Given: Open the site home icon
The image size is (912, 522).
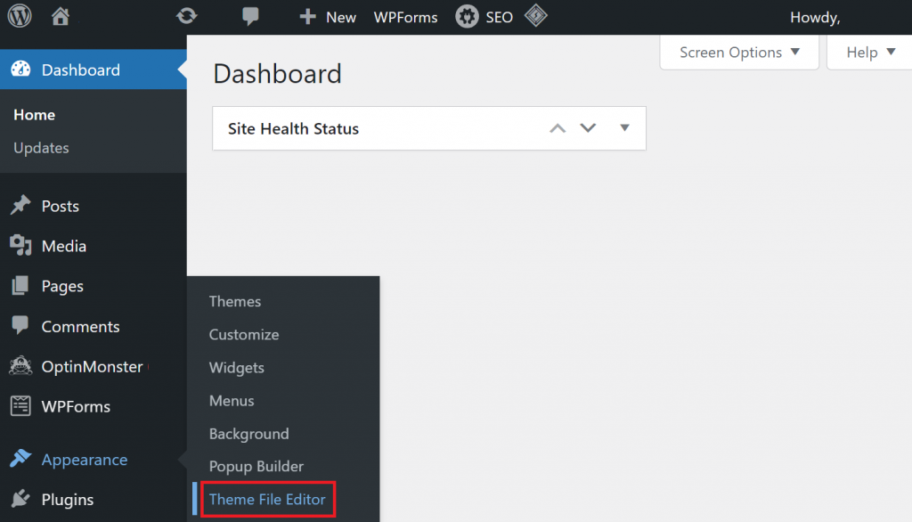Looking at the screenshot, I should (61, 16).
